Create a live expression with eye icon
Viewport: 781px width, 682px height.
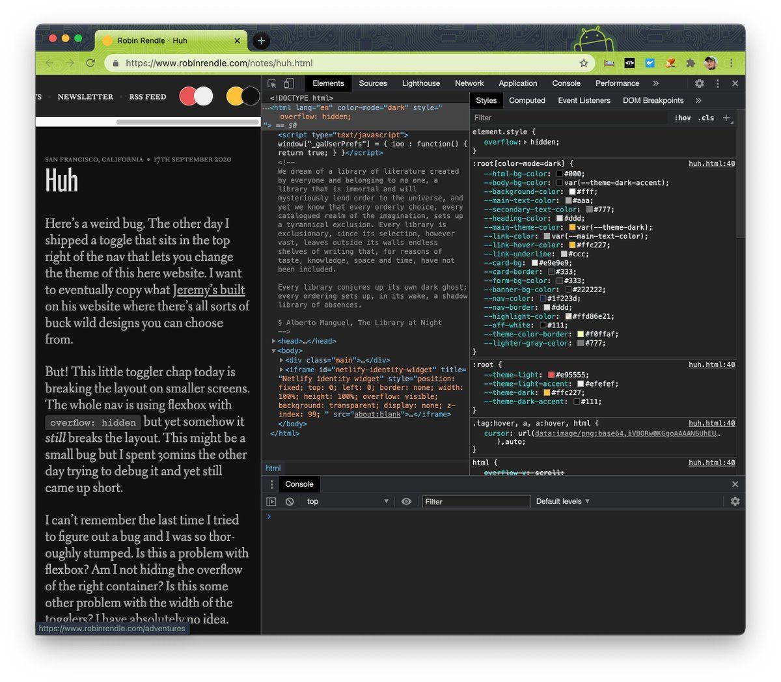[406, 502]
